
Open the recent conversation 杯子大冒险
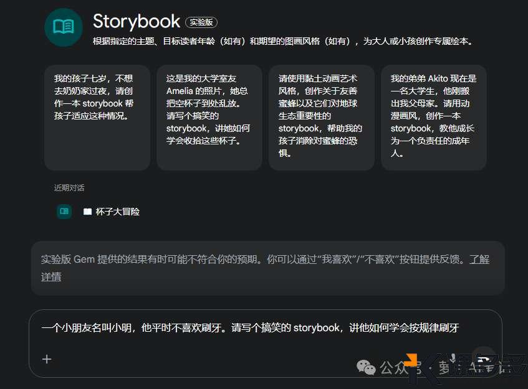(x=117, y=212)
